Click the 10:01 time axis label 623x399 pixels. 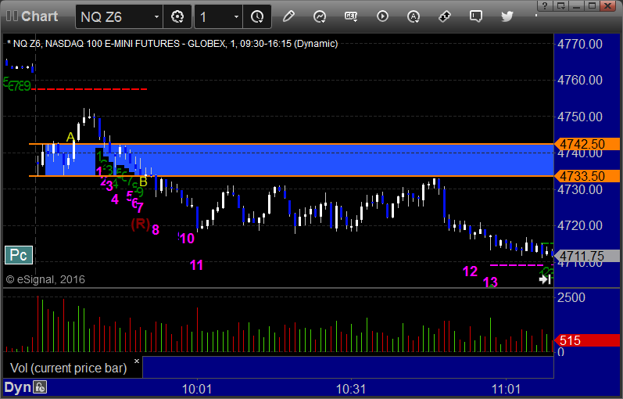click(197, 389)
